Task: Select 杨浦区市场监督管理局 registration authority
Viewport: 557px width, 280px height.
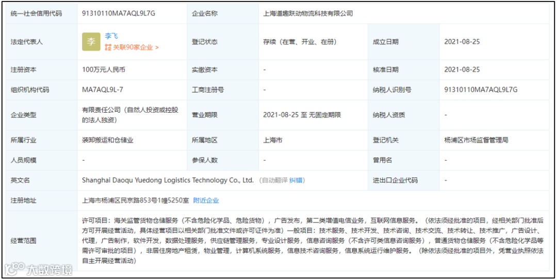Action: pyautogui.click(x=476, y=141)
